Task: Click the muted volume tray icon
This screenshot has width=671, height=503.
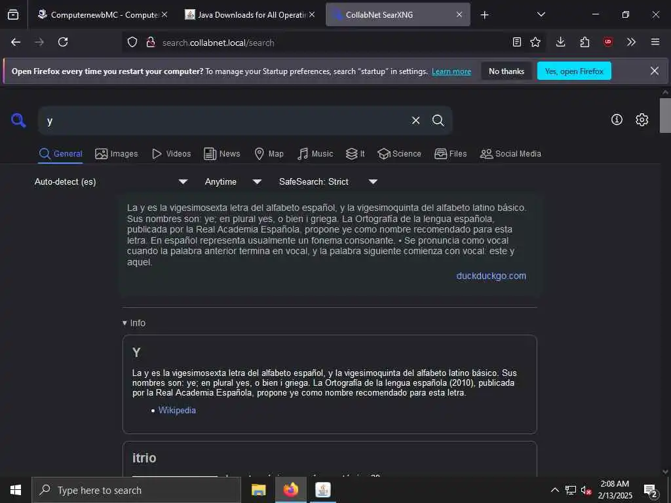Action: [x=586, y=490]
